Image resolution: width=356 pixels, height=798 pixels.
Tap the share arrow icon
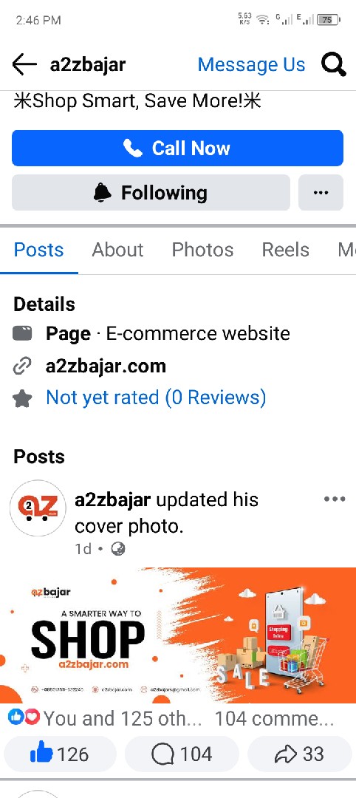(x=285, y=754)
